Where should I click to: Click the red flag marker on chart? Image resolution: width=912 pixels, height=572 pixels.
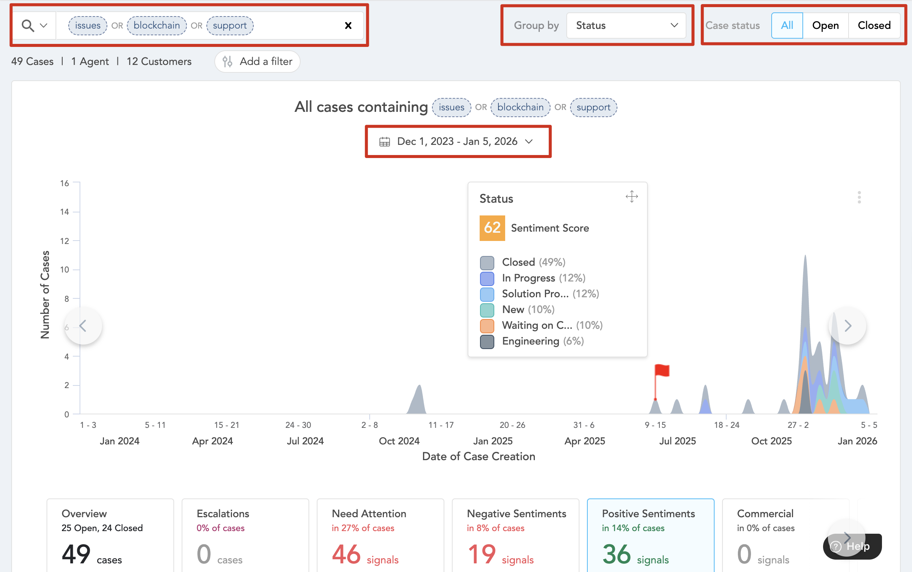coord(662,370)
